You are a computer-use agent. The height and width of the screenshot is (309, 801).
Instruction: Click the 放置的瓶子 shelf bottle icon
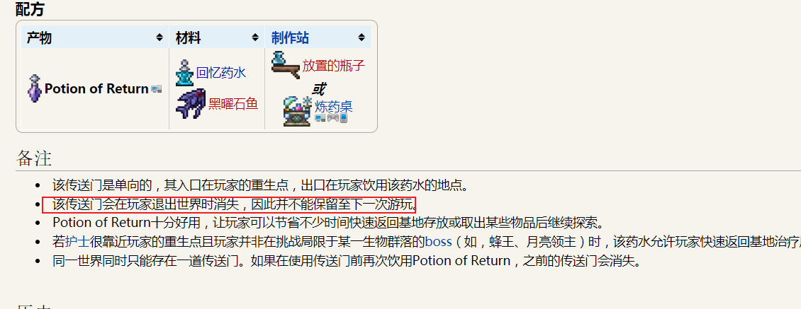(285, 65)
